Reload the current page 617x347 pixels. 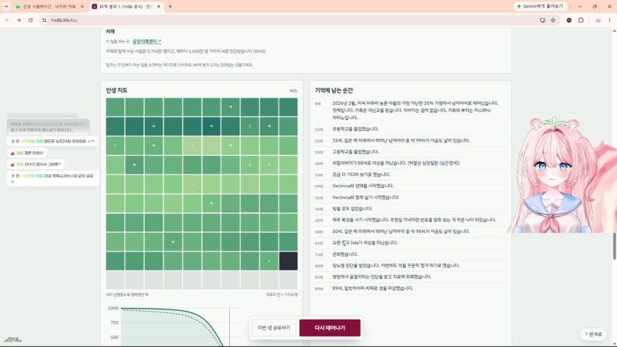pos(30,20)
